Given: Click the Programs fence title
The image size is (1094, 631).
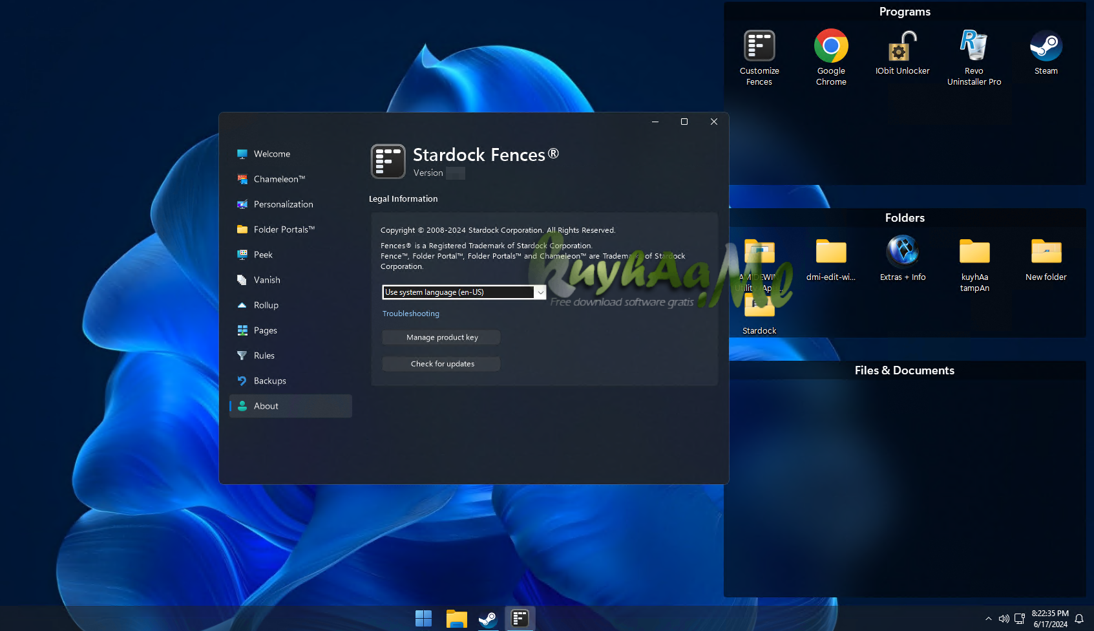Looking at the screenshot, I should [905, 12].
